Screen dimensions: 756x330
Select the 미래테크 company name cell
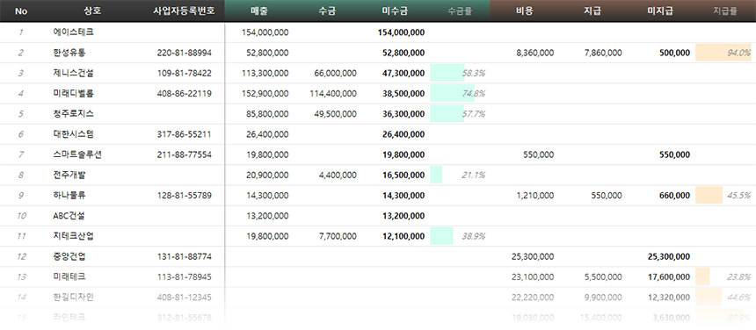[69, 276]
